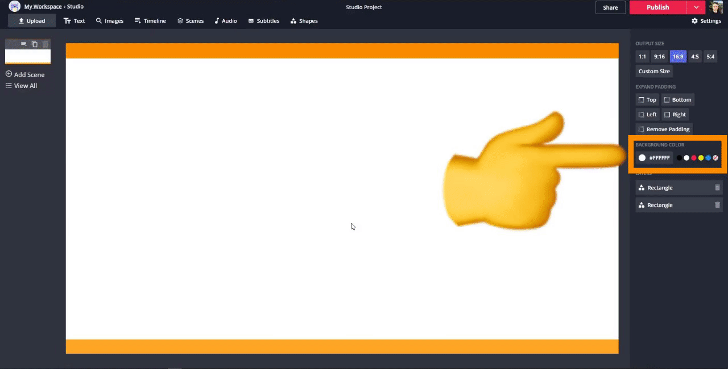The width and height of the screenshot is (728, 369).
Task: Expand padding on Left
Action: 647,115
